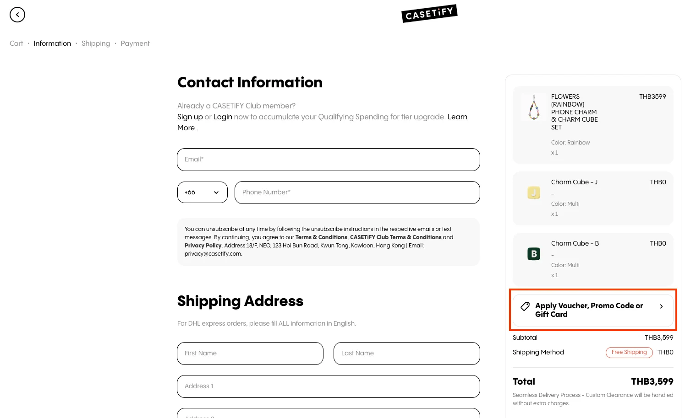The height and width of the screenshot is (418, 696).
Task: Click the CASETiFY logo at the top
Action: click(429, 13)
